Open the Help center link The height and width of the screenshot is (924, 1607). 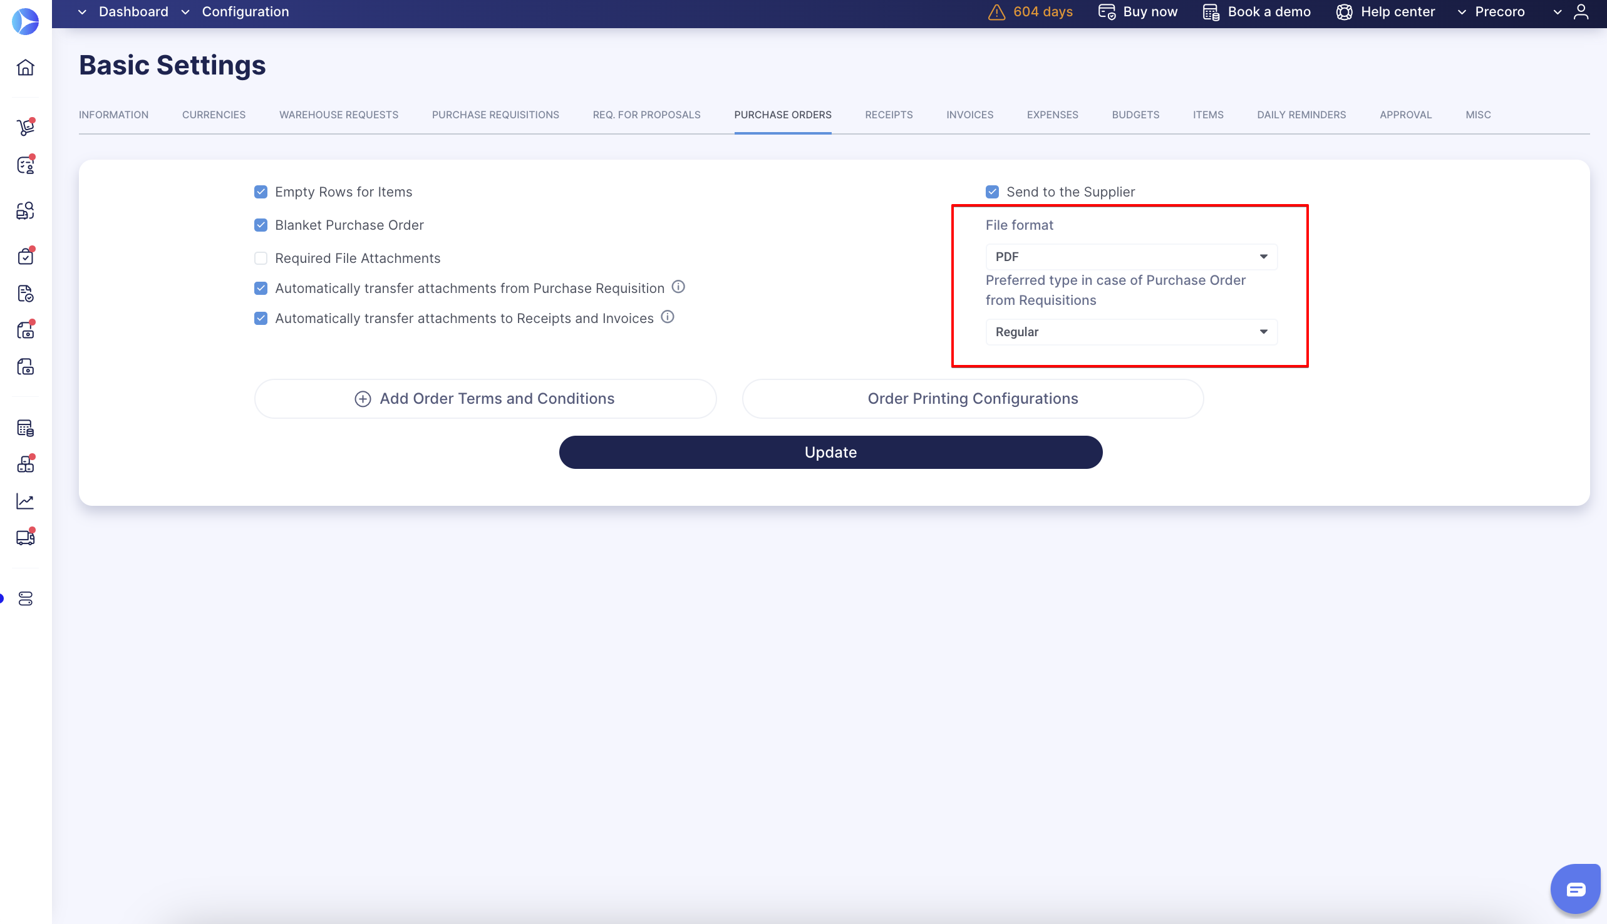tap(1398, 12)
